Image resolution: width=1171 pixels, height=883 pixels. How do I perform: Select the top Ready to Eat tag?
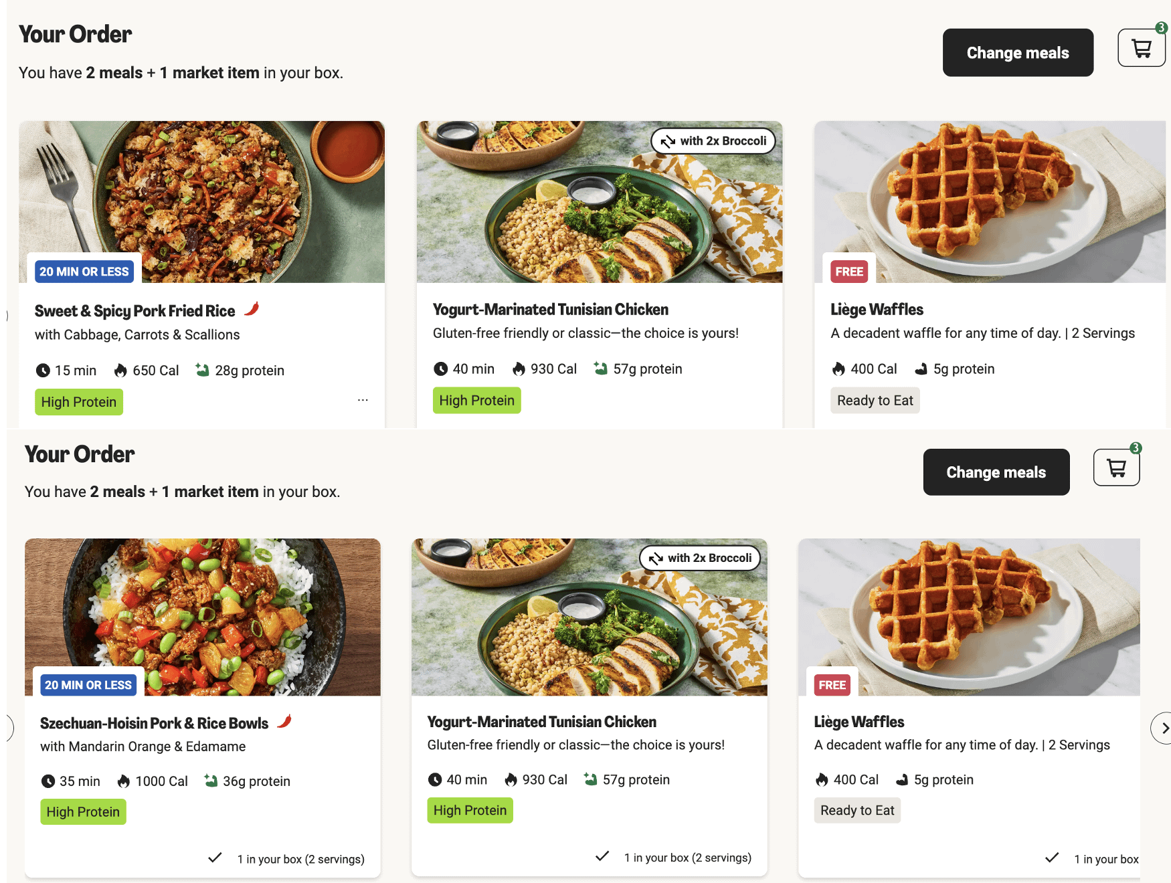coord(875,401)
